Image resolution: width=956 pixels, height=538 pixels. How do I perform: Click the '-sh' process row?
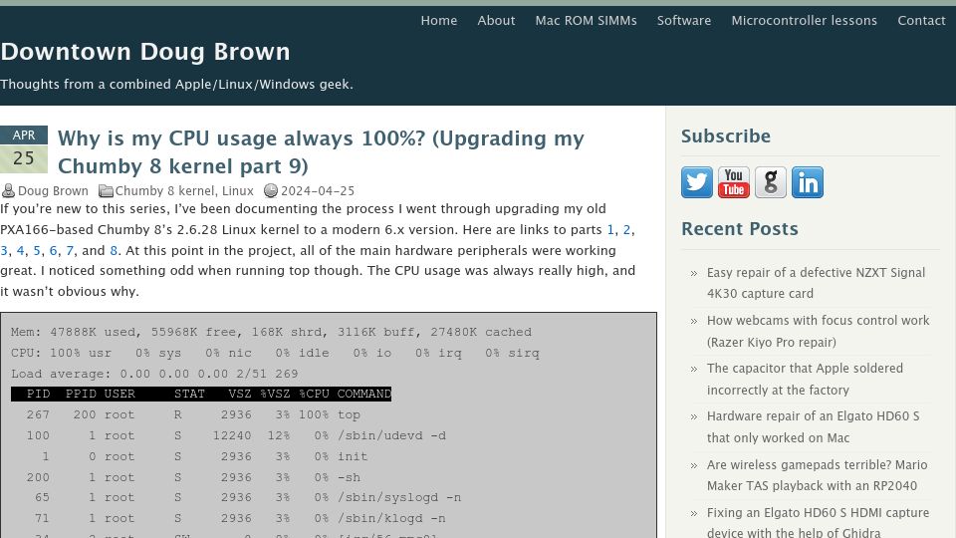(193, 477)
